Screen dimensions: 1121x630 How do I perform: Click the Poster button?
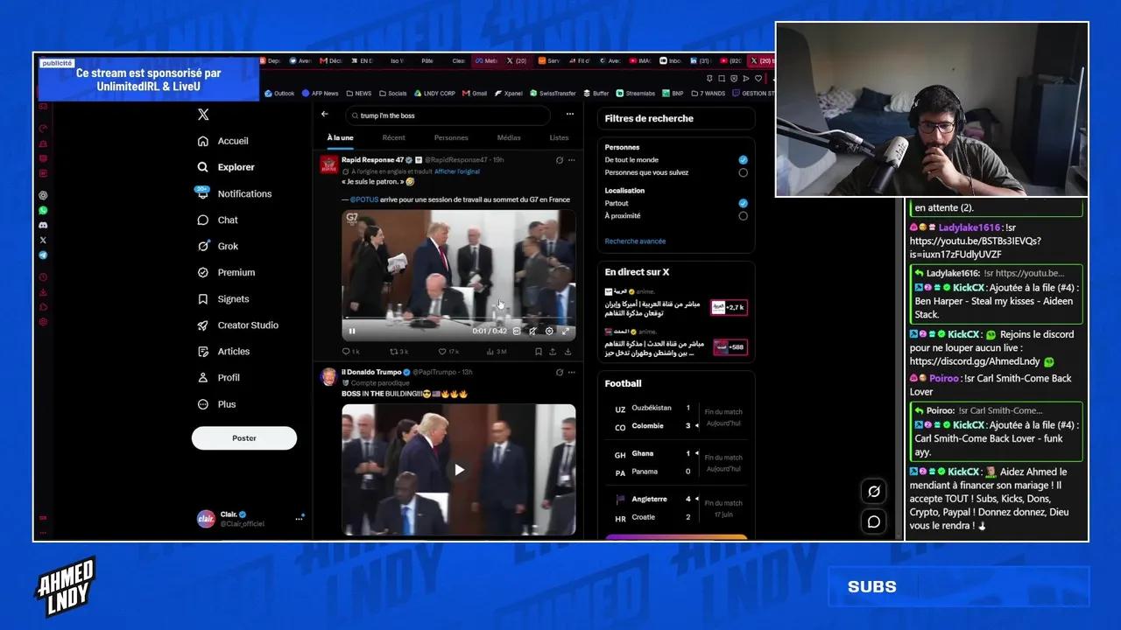(244, 437)
